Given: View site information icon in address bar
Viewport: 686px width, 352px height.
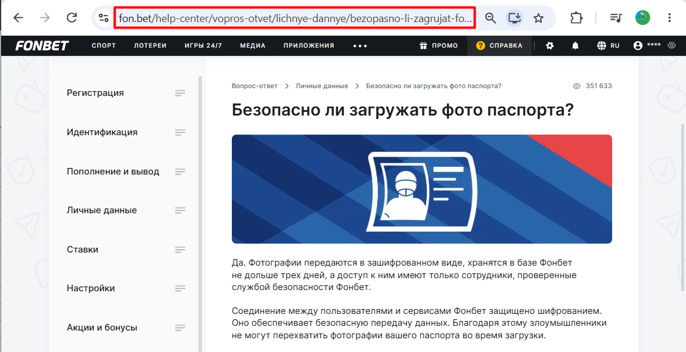Looking at the screenshot, I should 103,18.
